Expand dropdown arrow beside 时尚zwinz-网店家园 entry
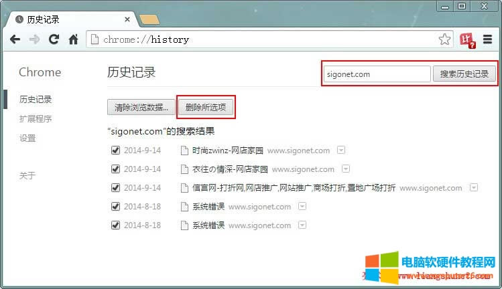 click(x=340, y=150)
